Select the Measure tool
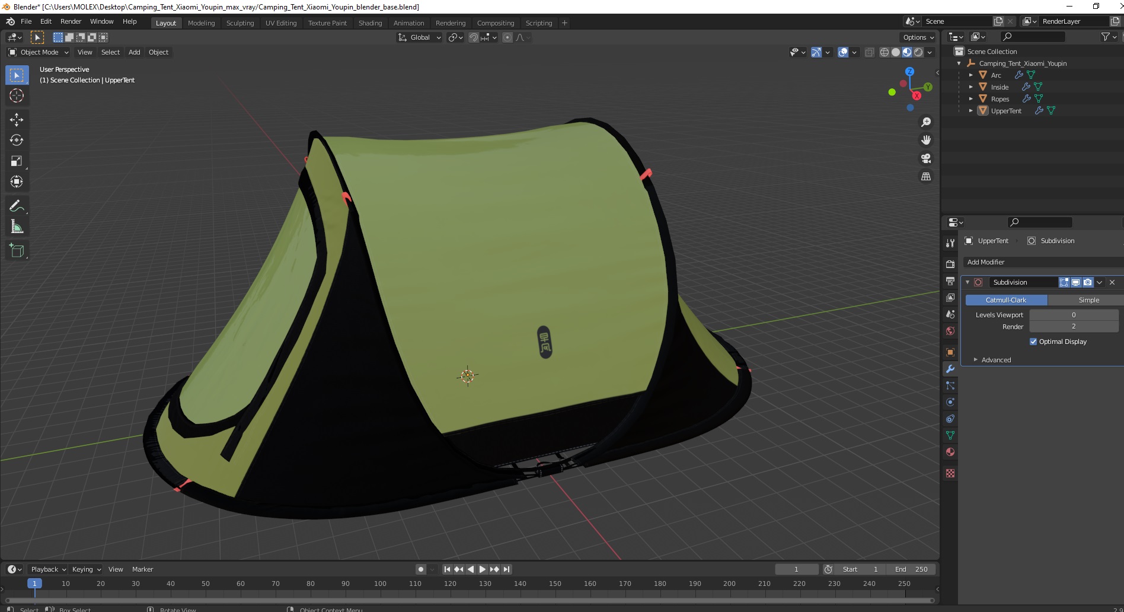 point(17,227)
